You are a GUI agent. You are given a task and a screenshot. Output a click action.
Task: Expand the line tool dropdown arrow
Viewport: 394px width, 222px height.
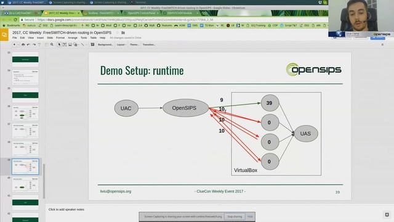86,45
